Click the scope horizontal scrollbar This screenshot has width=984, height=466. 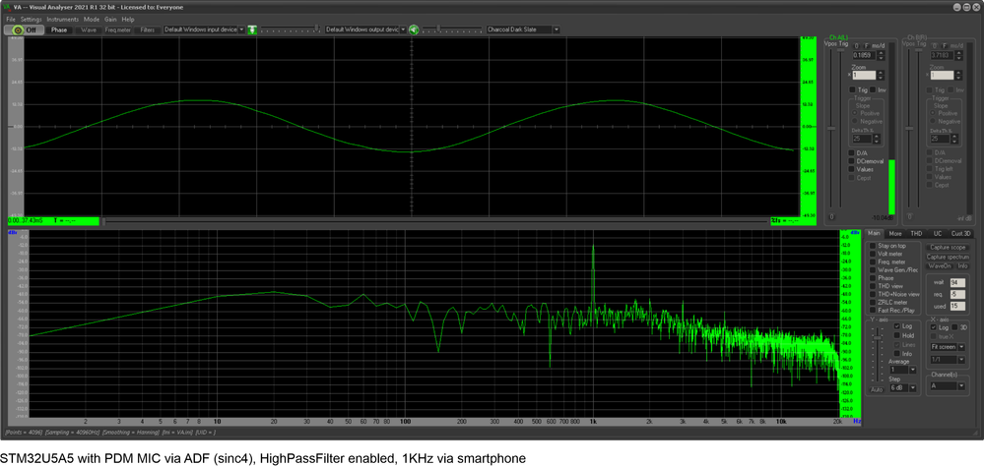[435, 220]
